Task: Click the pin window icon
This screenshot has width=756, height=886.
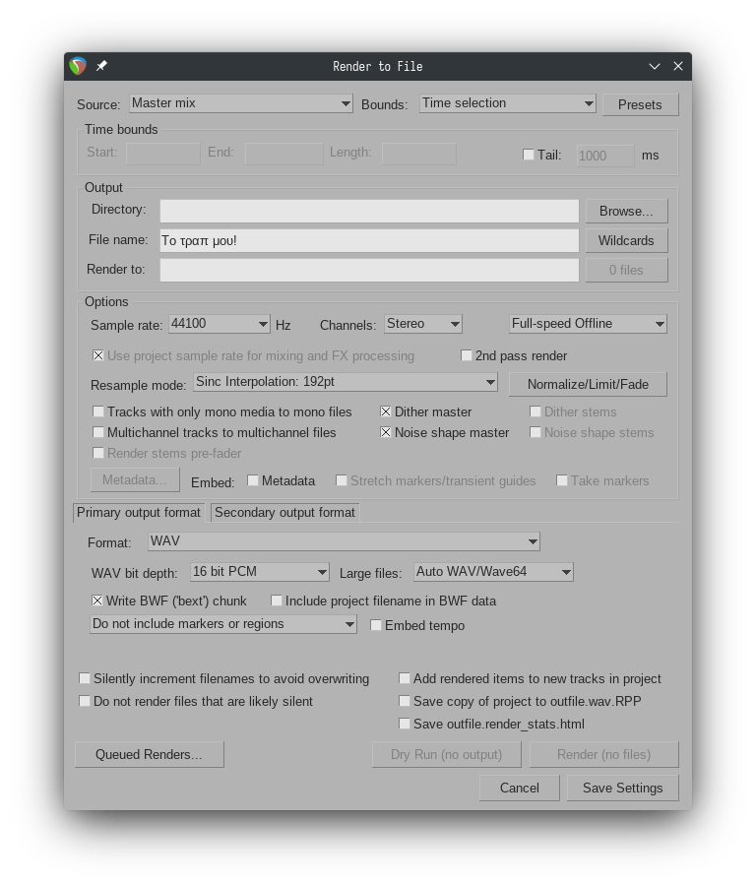Action: (101, 66)
